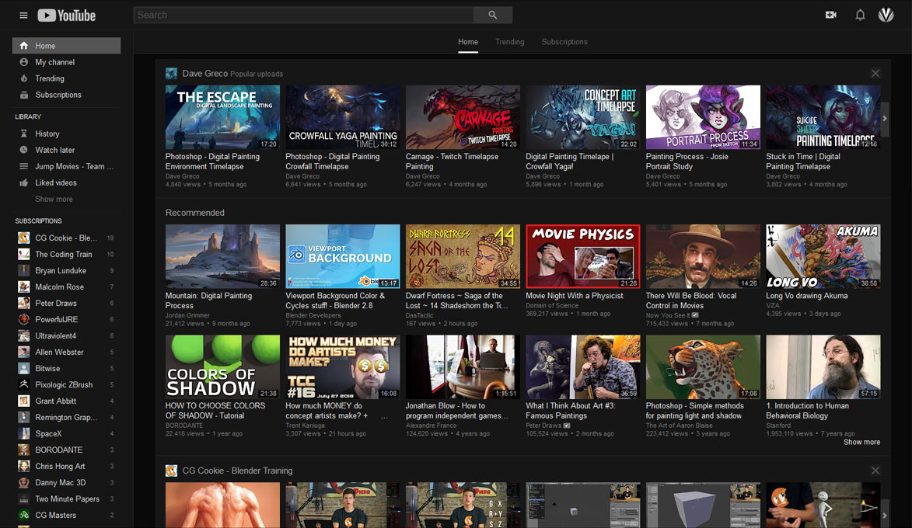
Task: Click CG Cookie channel avatar in sidebar
Action: [24, 238]
